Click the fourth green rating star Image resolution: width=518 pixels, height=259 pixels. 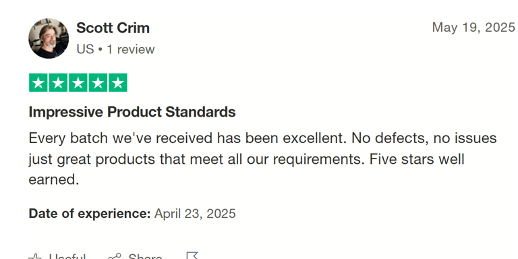[x=98, y=82]
